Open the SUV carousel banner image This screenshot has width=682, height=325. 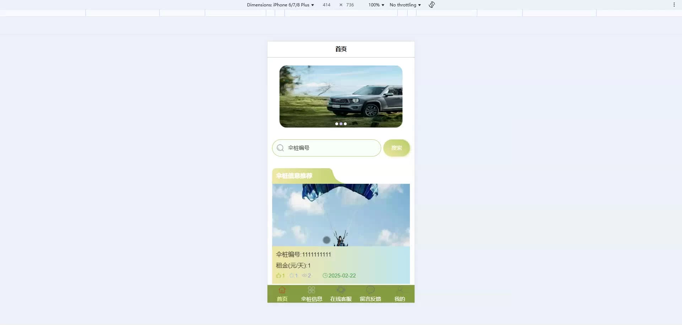click(341, 97)
